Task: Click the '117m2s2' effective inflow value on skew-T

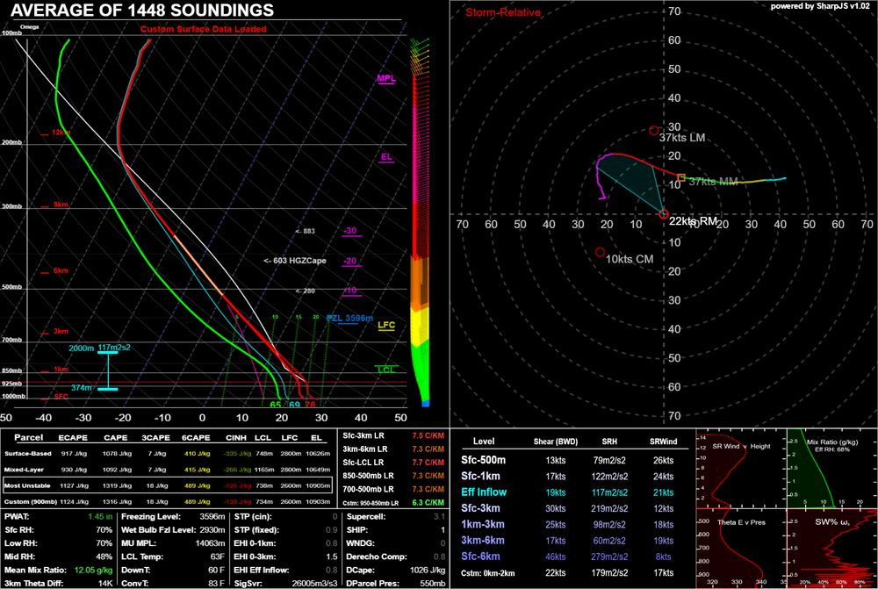Action: pyautogui.click(x=114, y=348)
